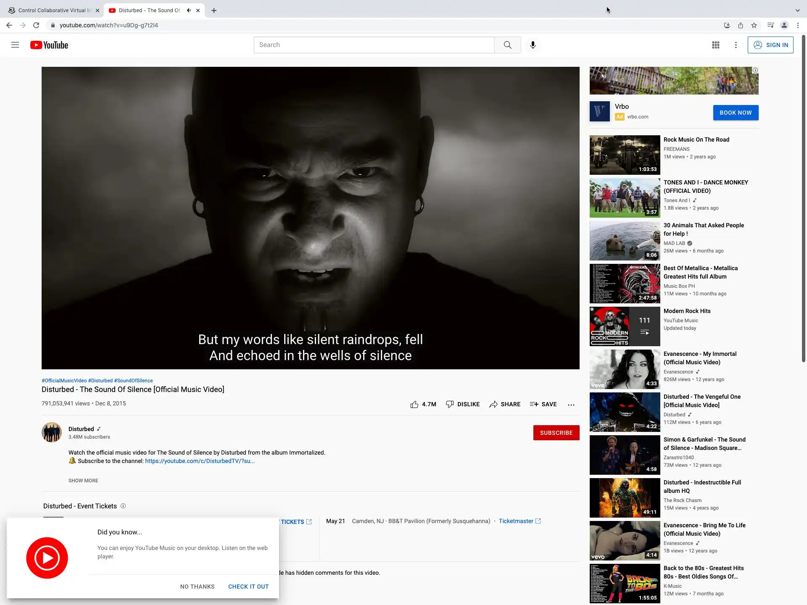807x605 pixels.
Task: Click the Dislike thumbs-down button
Action: click(463, 404)
